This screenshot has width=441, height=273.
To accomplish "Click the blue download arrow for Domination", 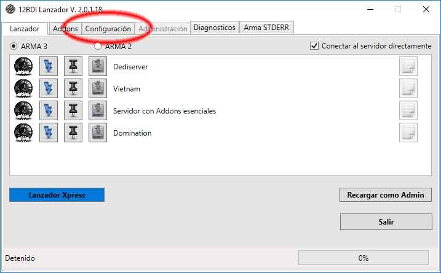I will [x=49, y=133].
